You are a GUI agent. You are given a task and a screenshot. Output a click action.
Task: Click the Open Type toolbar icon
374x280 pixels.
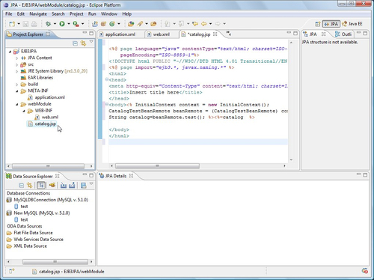131,24
